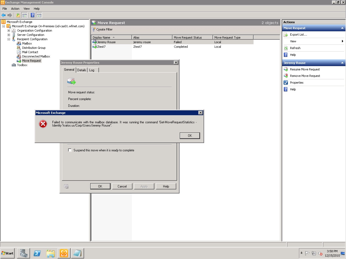Switch to the Log tab in properties

tap(92, 70)
